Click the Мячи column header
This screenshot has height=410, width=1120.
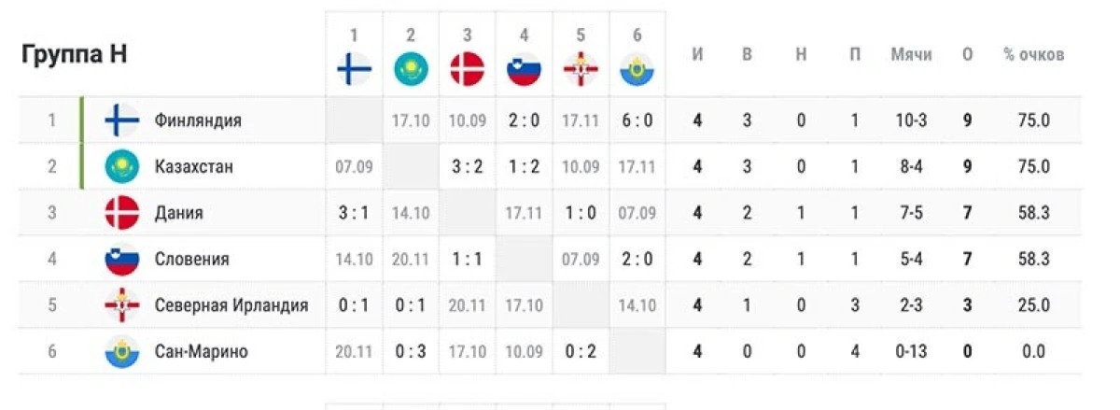pyautogui.click(x=911, y=55)
